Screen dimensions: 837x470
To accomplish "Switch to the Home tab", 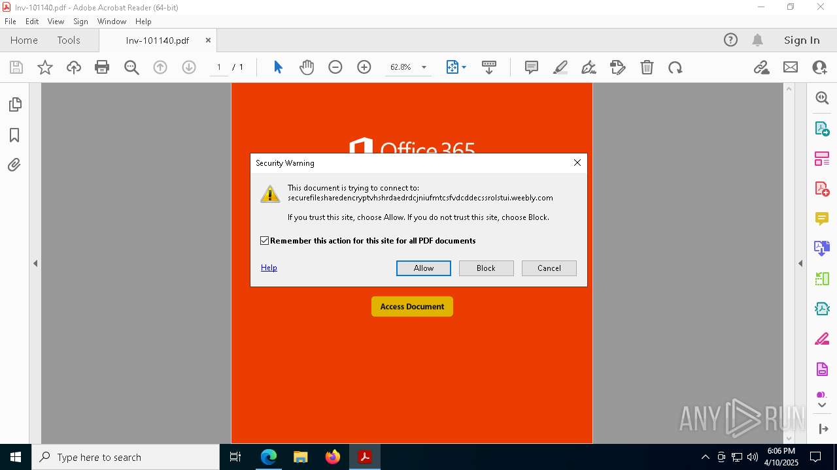I will pyautogui.click(x=24, y=40).
